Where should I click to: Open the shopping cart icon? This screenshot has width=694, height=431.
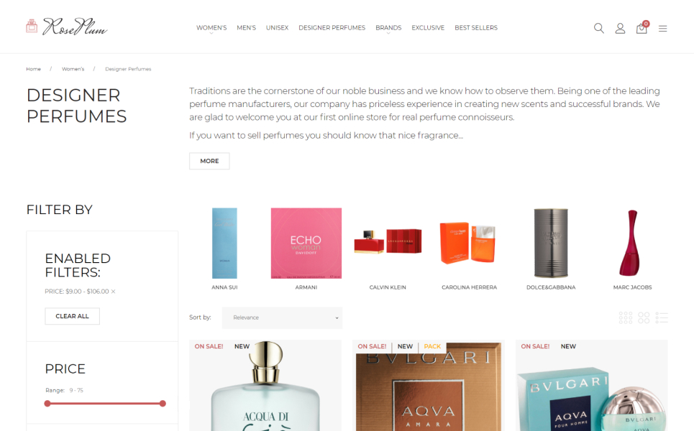pyautogui.click(x=642, y=28)
